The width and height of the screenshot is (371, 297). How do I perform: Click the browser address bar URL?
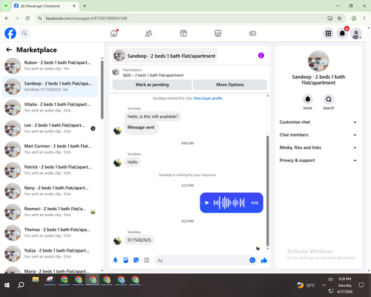coord(86,19)
